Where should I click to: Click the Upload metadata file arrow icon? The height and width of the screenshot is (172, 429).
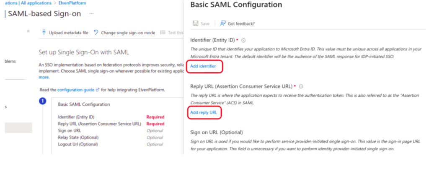coord(44,33)
